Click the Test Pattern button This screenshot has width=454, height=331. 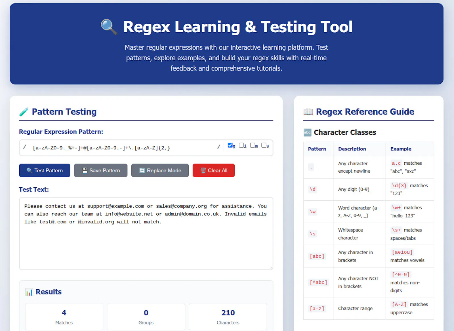(x=45, y=170)
